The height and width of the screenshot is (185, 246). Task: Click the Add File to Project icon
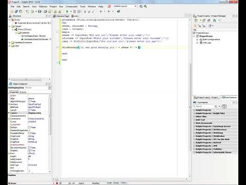(55, 11)
